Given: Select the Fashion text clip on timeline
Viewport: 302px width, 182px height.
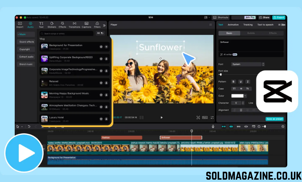Looking at the screenshot, I should [x=122, y=137].
